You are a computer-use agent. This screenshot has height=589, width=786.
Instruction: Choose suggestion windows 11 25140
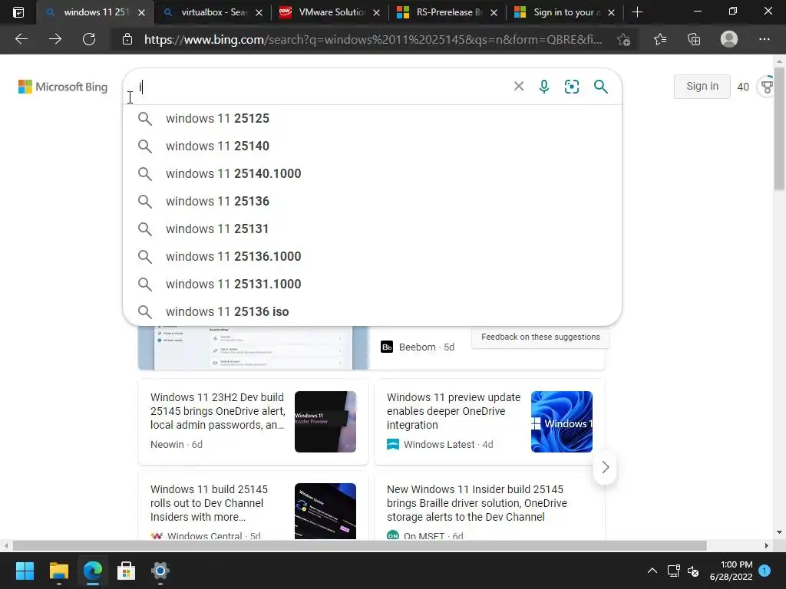[372, 146]
